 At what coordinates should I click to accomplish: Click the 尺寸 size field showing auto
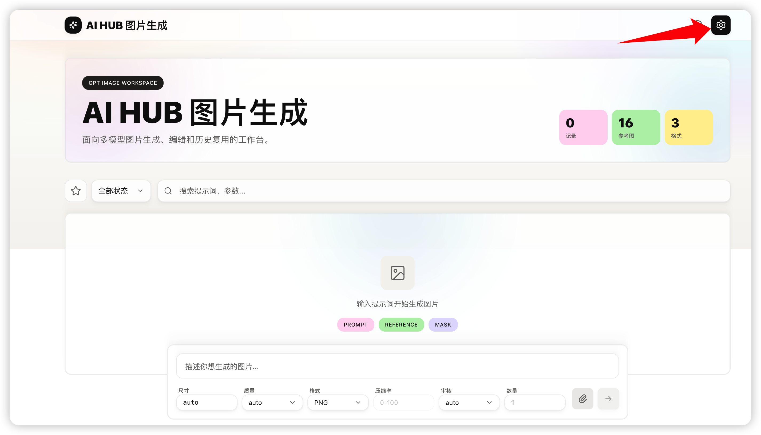pyautogui.click(x=207, y=402)
